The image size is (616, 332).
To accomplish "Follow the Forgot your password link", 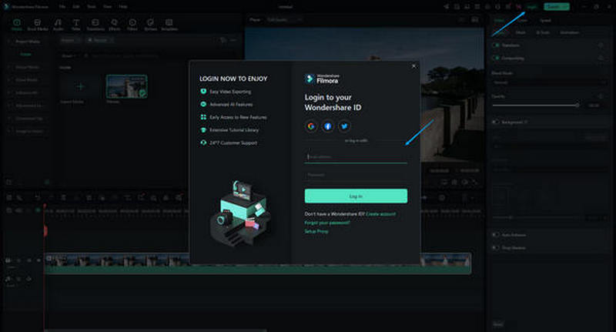I will pyautogui.click(x=326, y=223).
